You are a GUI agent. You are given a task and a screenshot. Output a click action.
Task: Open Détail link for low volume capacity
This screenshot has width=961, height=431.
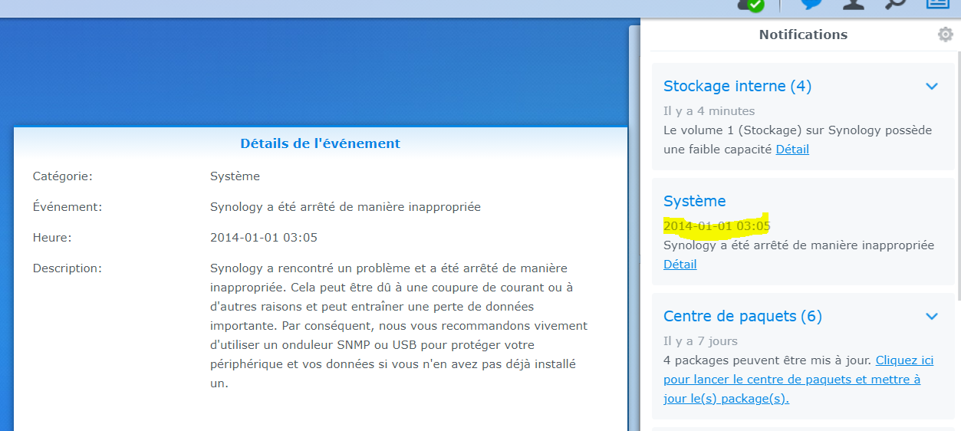tap(792, 150)
